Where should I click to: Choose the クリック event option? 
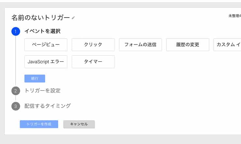(93, 45)
